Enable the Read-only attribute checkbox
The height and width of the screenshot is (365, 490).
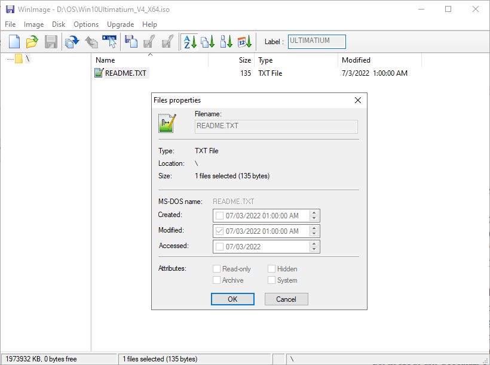click(216, 268)
